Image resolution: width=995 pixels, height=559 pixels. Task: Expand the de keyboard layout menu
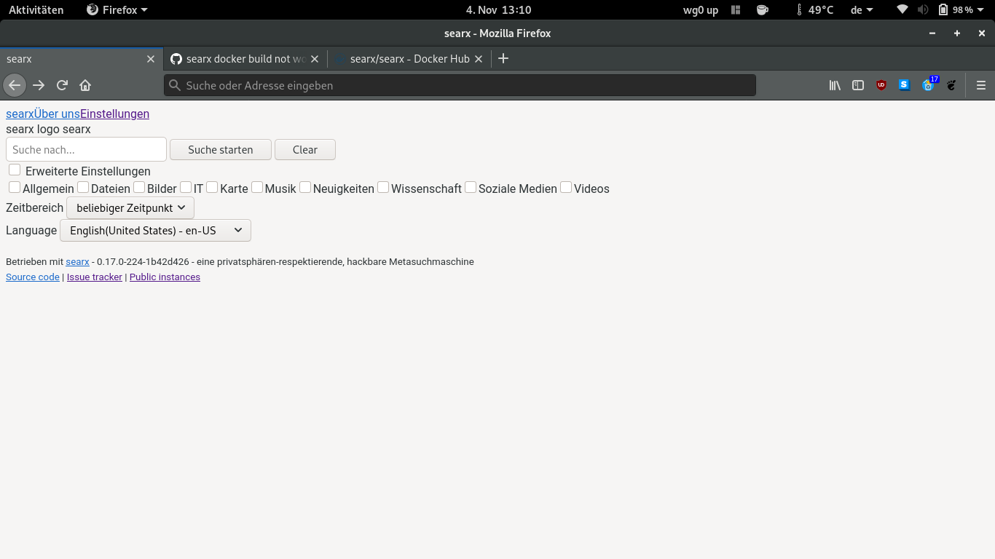coord(860,10)
